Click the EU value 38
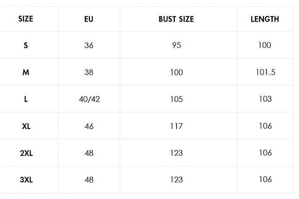Viewport: 299px width, 199px height. point(89,73)
